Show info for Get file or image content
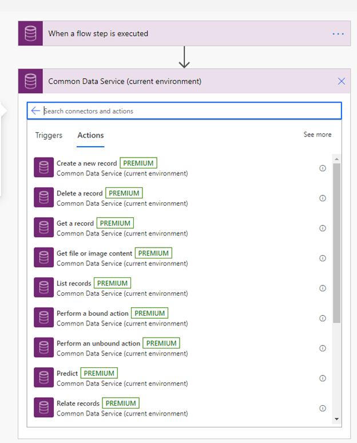The image size is (357, 443). (x=323, y=258)
